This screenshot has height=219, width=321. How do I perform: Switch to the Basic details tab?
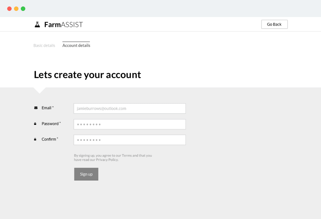(x=44, y=45)
